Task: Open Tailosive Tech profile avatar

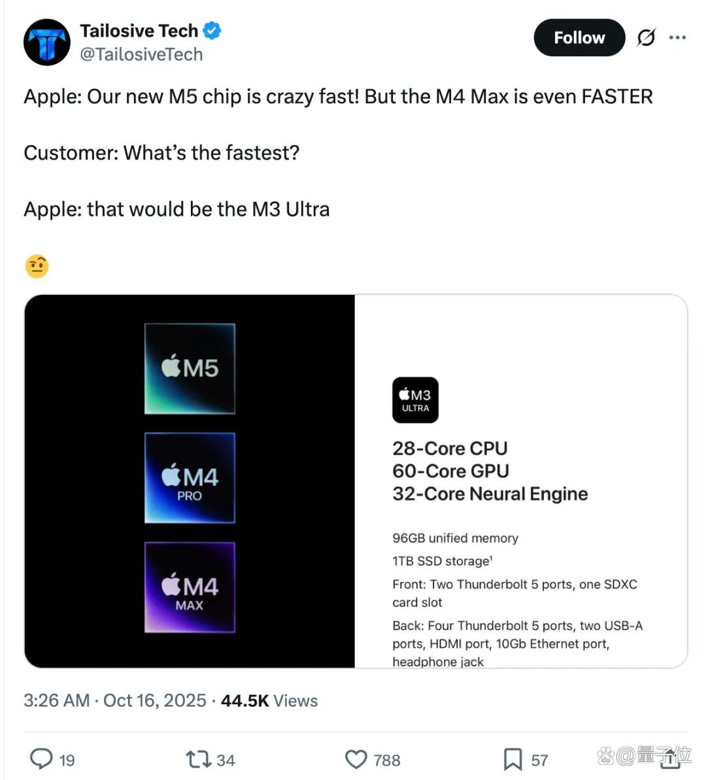Action: (47, 42)
